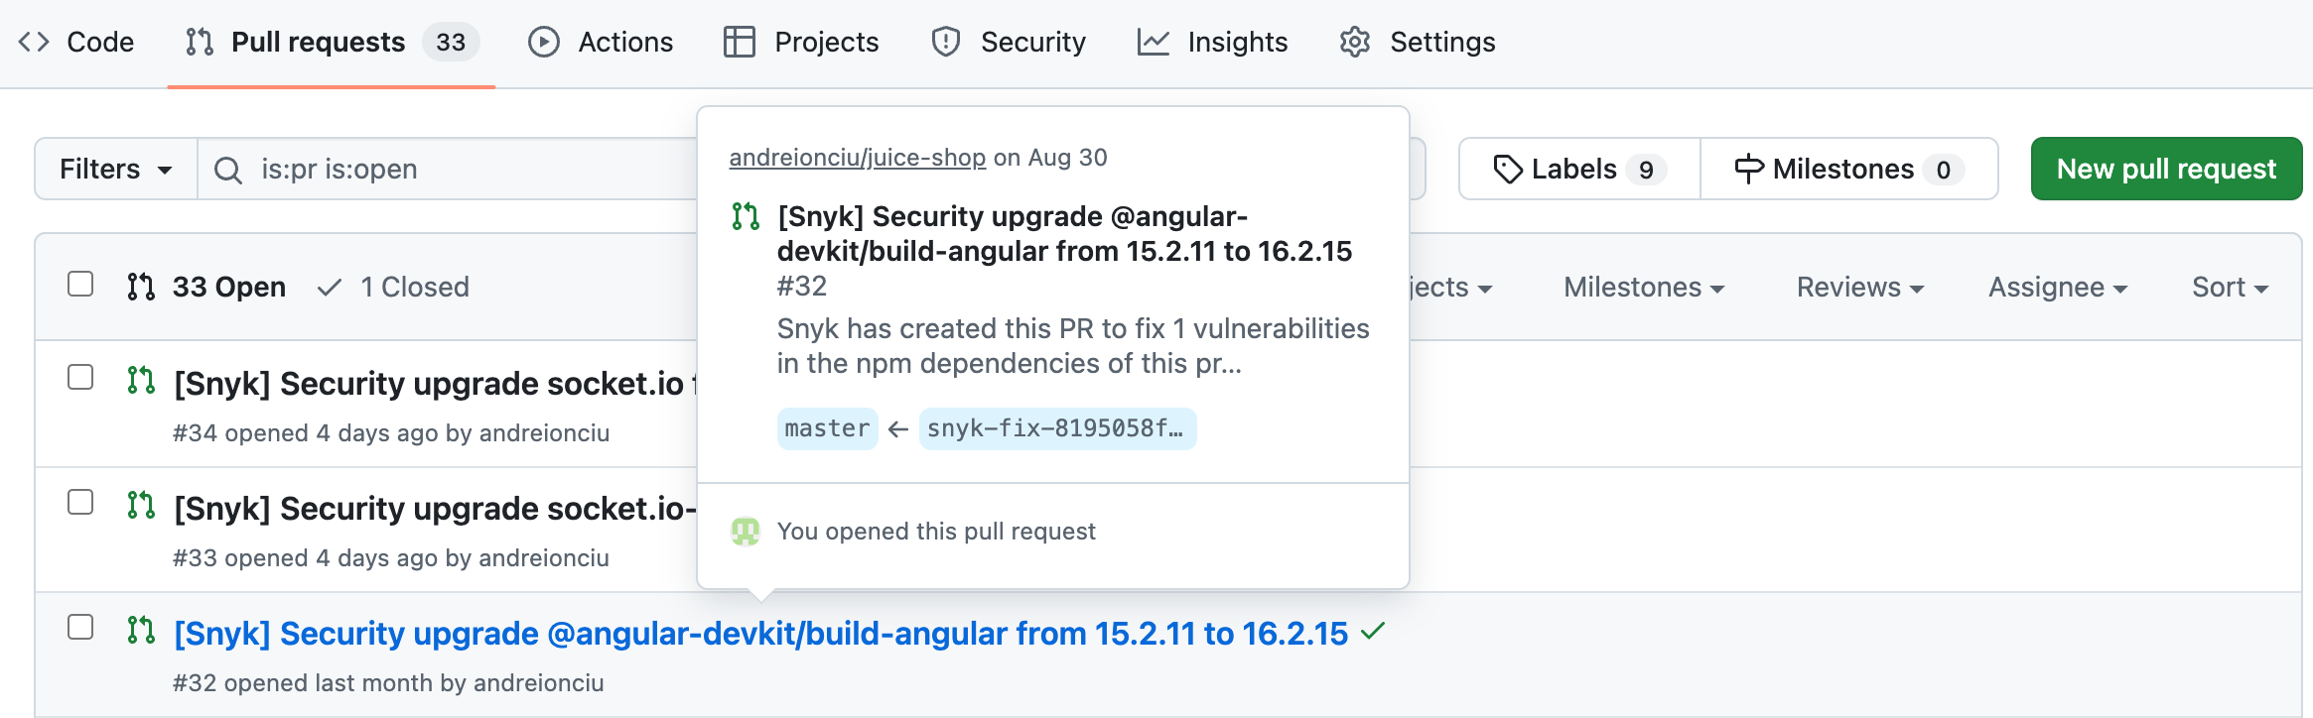Screen dimensions: 2313x718
Task: Toggle the select all pull requests checkbox
Action: point(80,285)
